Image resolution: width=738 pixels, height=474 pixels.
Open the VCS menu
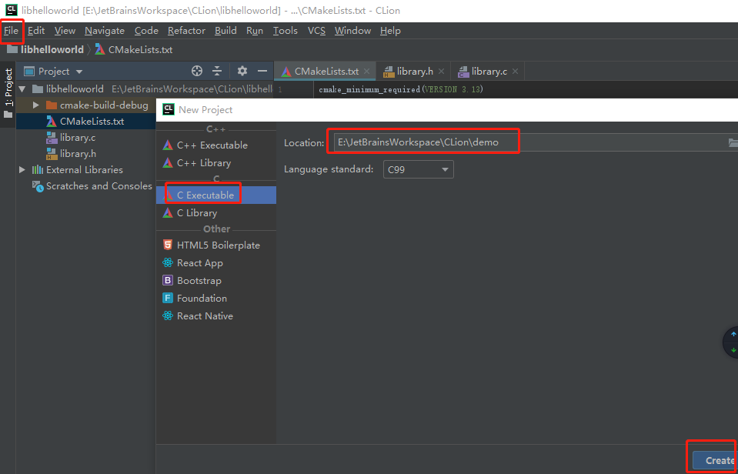316,31
